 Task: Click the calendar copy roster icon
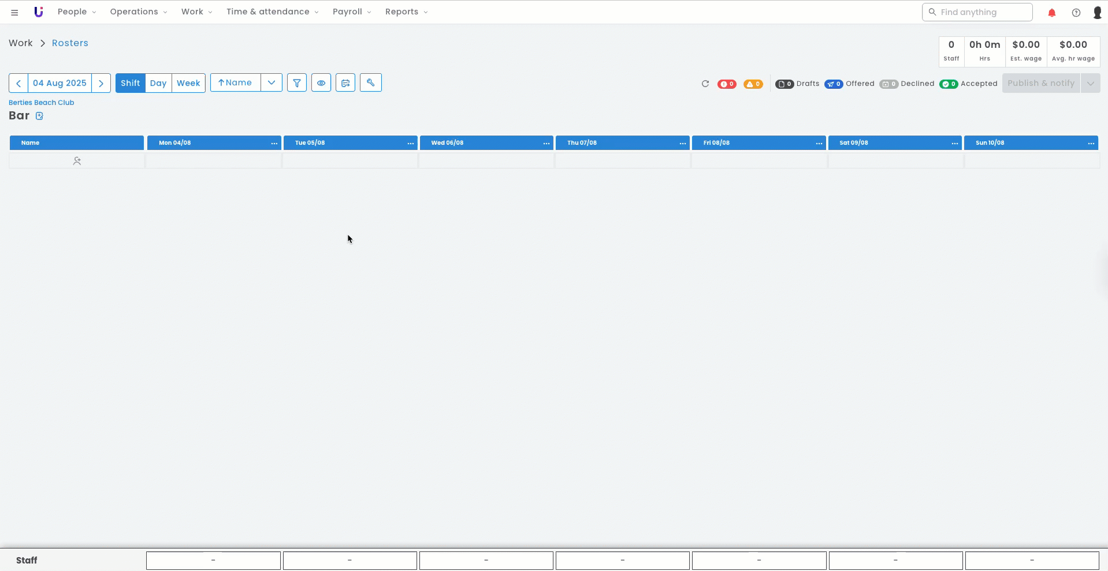click(x=345, y=83)
